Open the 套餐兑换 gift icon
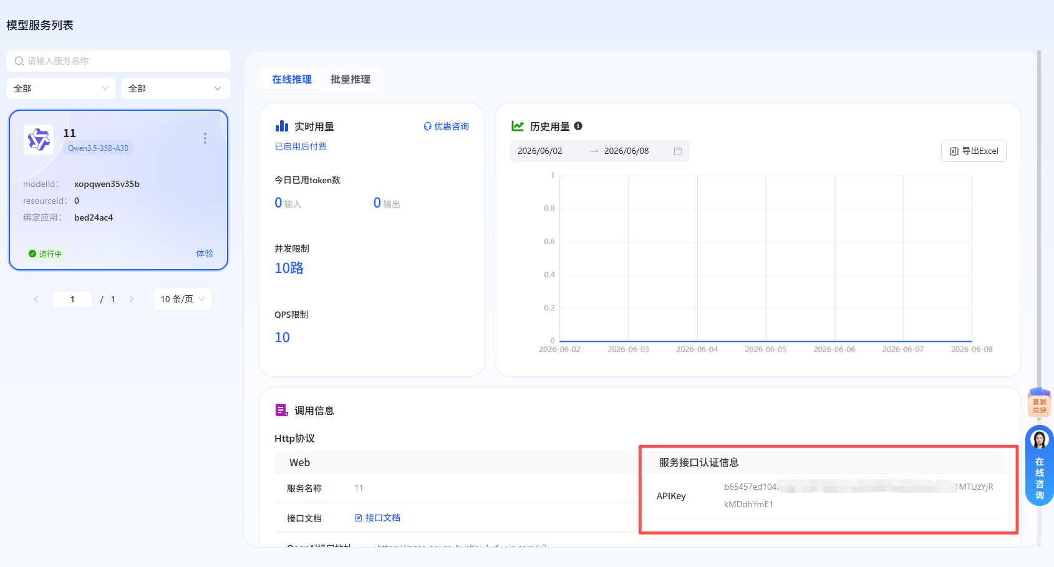 tap(1040, 403)
